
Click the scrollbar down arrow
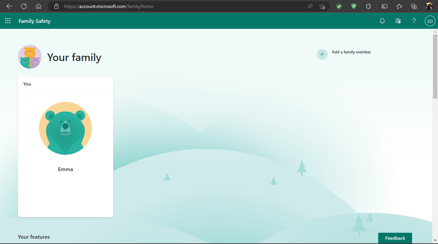point(435,240)
